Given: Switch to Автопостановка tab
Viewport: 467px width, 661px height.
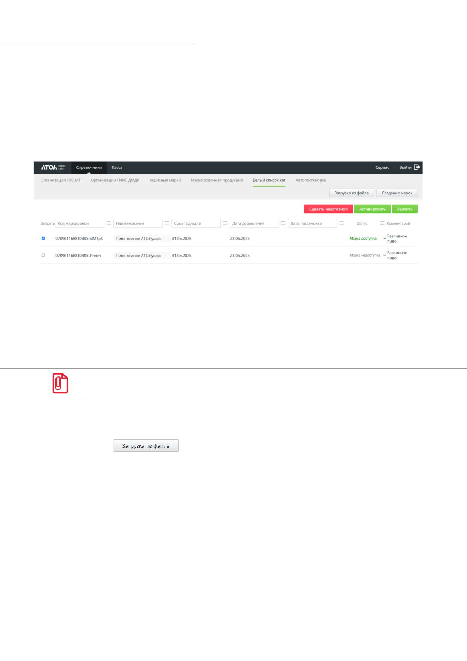Looking at the screenshot, I should click(x=311, y=180).
